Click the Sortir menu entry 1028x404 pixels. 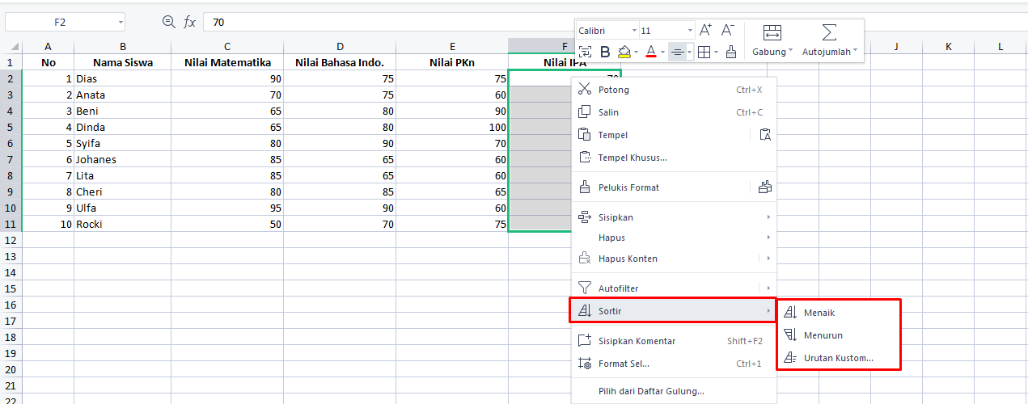[x=673, y=311]
